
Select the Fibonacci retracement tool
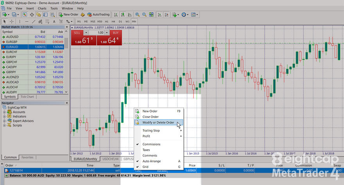pos(47,21)
